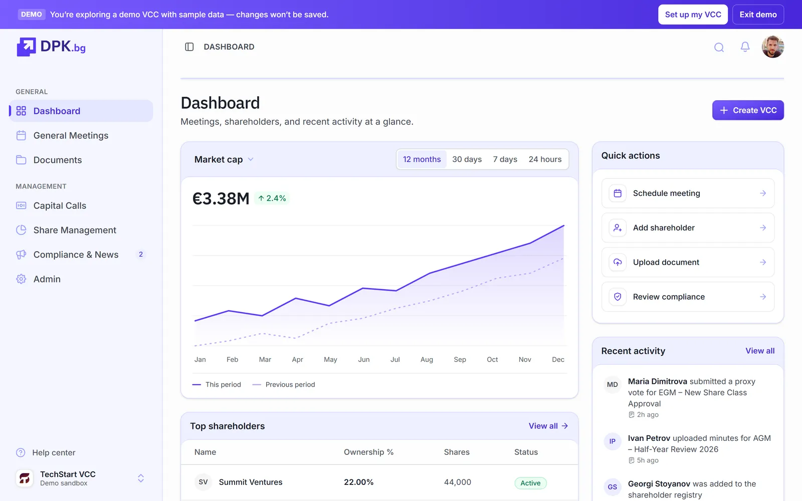Select the 30 days range
This screenshot has width=802, height=501.
click(x=467, y=159)
